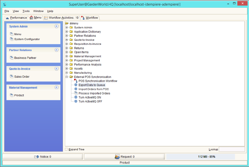Click the Sales Order window icon
This screenshot has height=167, width=249.
tap(11, 77)
